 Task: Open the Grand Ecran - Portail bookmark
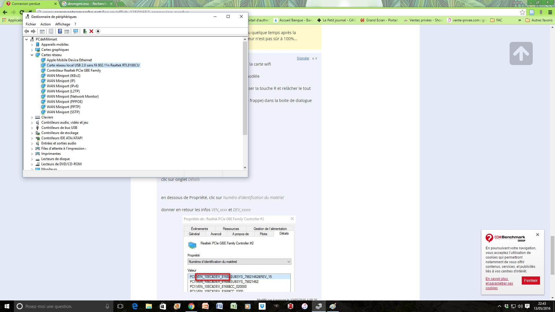(x=379, y=20)
